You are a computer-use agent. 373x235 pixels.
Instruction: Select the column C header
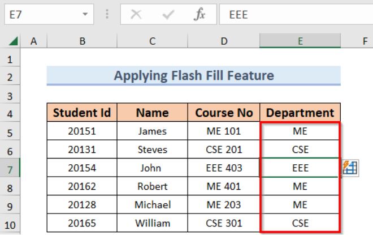tap(152, 41)
